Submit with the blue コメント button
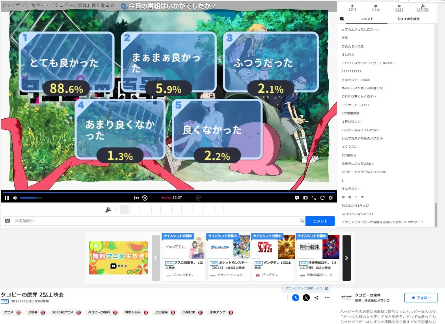The width and height of the screenshot is (445, 324). point(320,221)
